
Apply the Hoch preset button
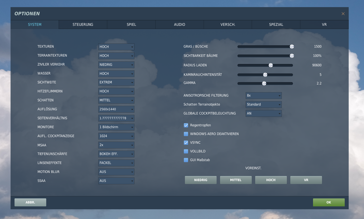(x=271, y=180)
